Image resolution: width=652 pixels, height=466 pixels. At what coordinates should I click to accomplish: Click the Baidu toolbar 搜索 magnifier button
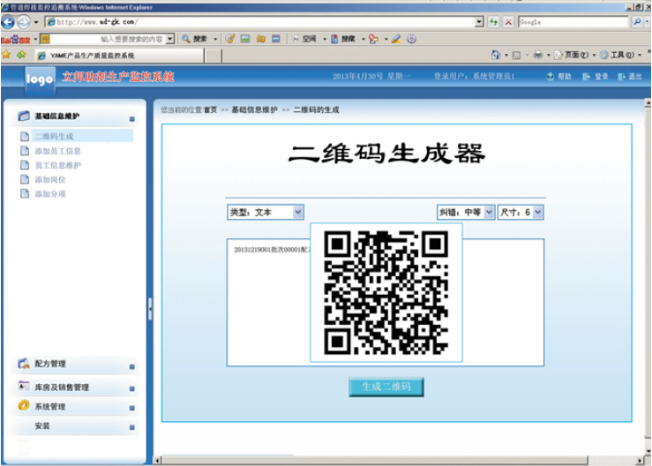click(x=195, y=39)
